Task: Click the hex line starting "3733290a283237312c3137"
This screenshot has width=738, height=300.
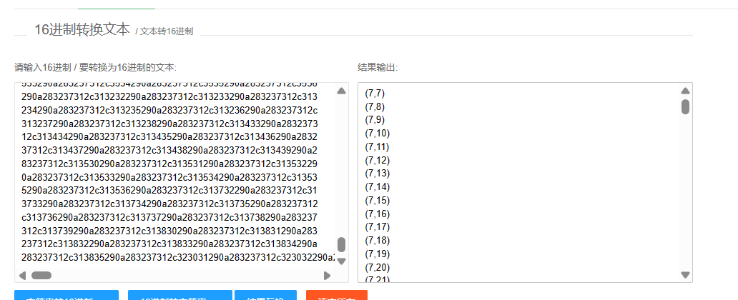Action: click(169, 204)
